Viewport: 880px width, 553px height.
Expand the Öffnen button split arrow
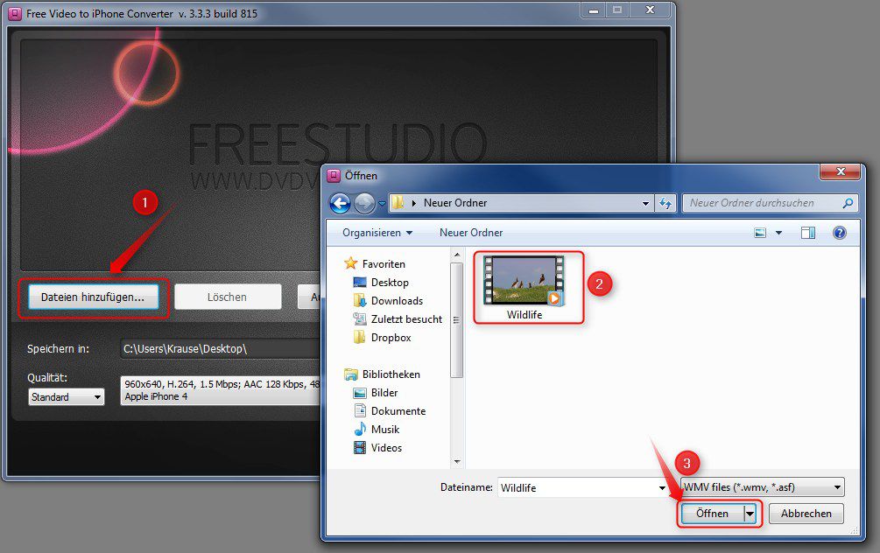pos(749,514)
